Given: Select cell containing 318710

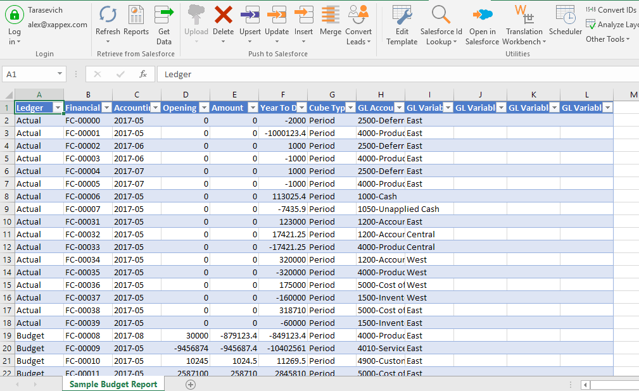Looking at the screenshot, I should 283,311.
